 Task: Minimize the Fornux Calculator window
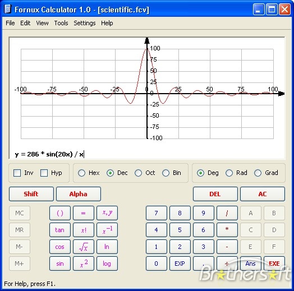pos(259,9)
